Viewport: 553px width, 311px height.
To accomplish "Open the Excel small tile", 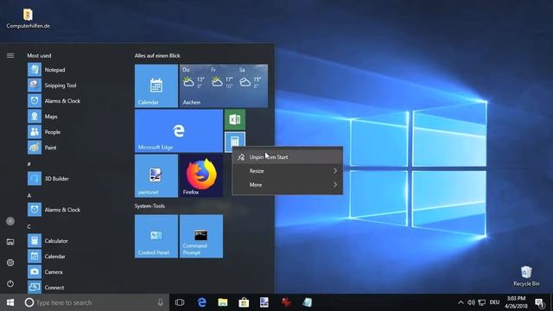I will 235,119.
